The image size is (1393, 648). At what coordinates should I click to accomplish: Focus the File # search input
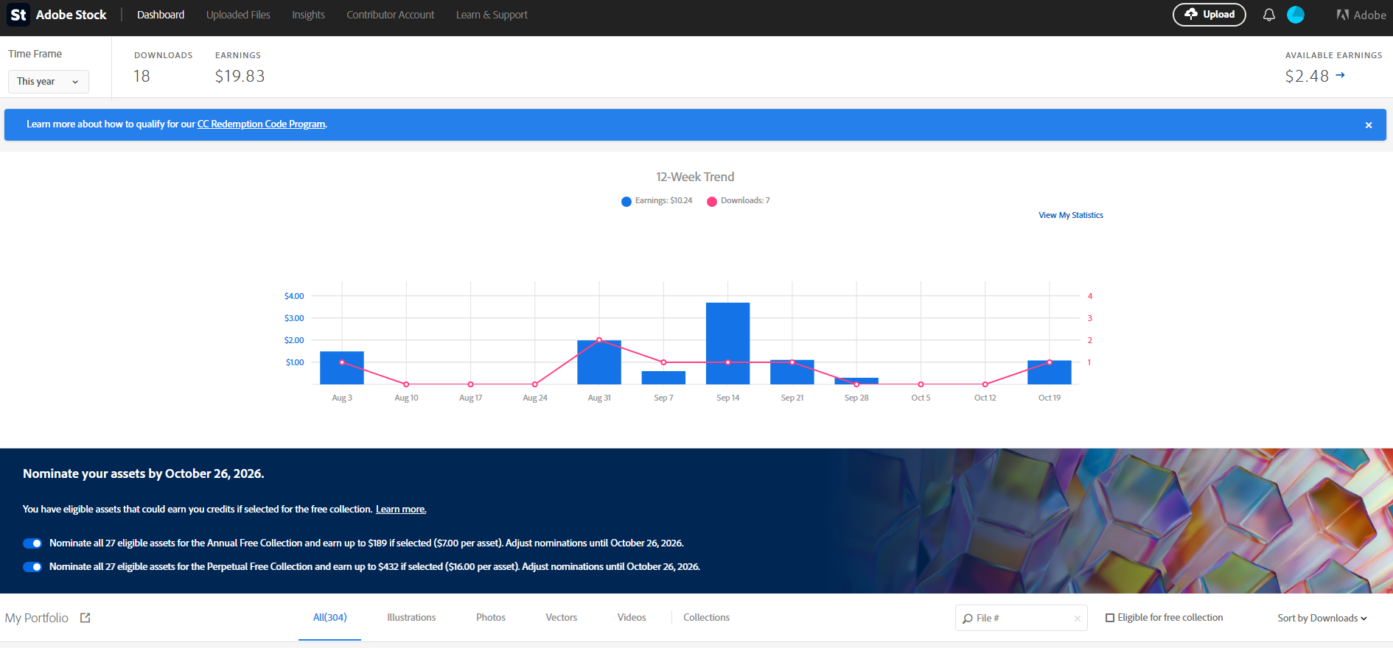coord(1022,619)
